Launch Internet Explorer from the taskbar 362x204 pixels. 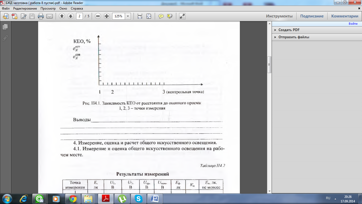24,199
